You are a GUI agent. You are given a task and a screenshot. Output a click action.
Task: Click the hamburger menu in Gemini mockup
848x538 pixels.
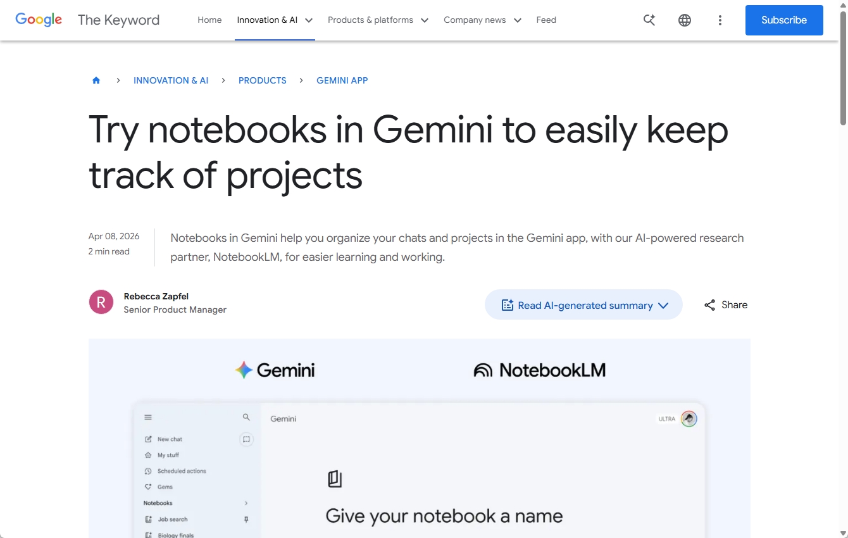148,417
